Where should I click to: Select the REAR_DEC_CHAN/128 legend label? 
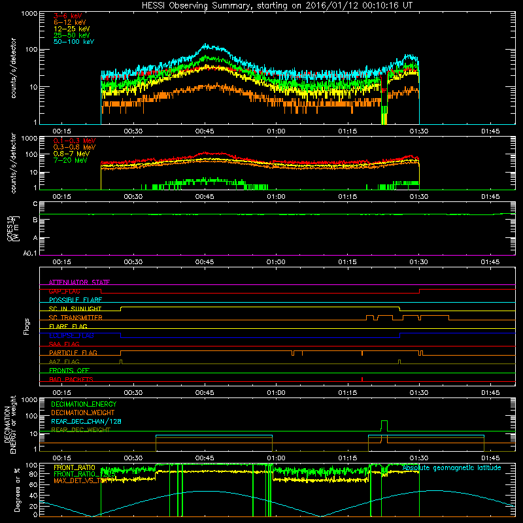(x=86, y=421)
